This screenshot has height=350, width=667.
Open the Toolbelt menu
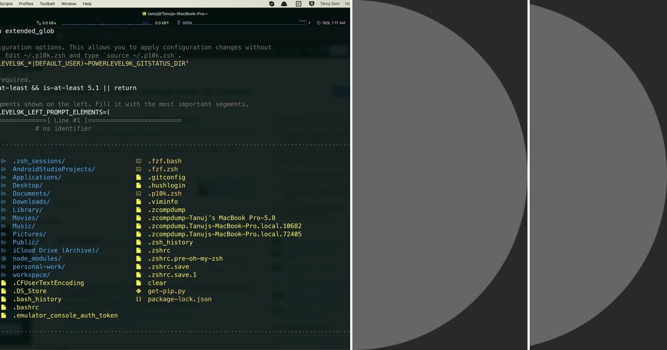(47, 3)
